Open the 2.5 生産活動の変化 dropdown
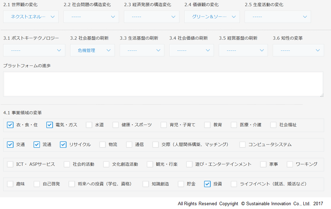The width and height of the screenshot is (331, 209). point(278,17)
